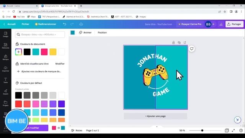Click the Partager button
The height and width of the screenshot is (138, 245).
point(234,24)
